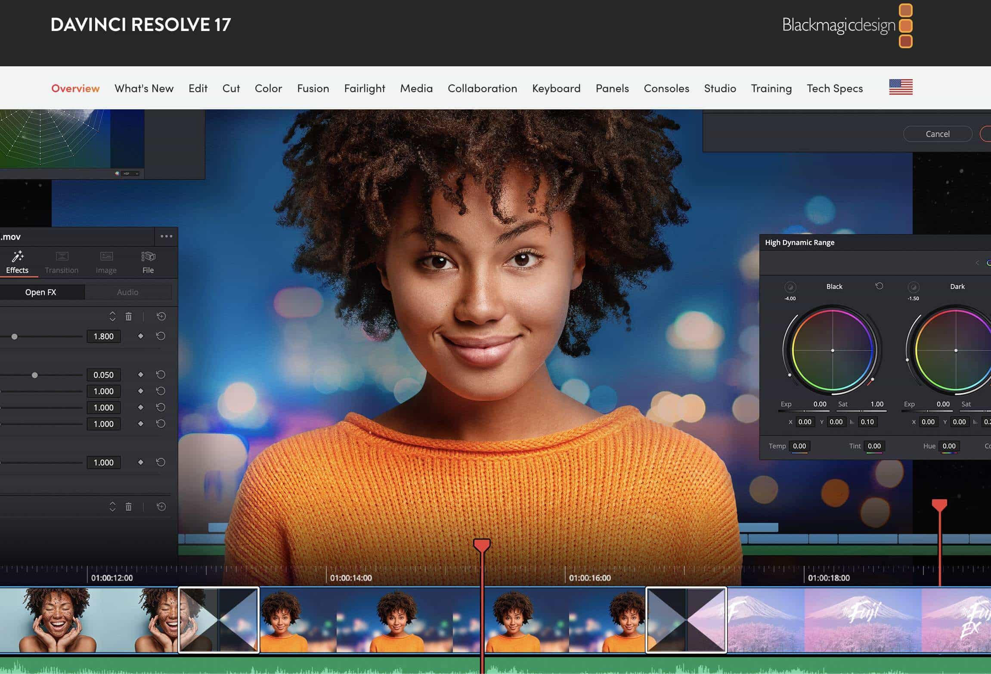This screenshot has width=991, height=674.
Task: Click the Hue value field
Action: pos(949,446)
